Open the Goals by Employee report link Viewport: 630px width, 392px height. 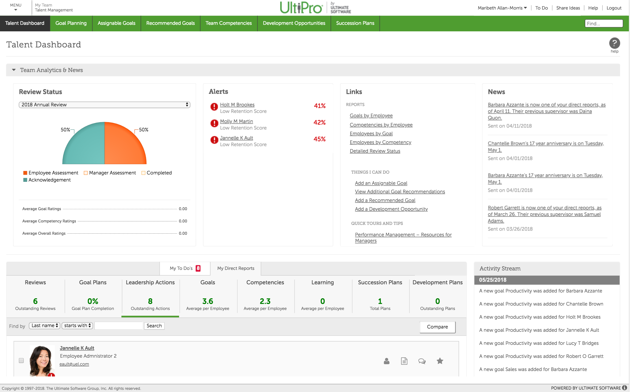(371, 116)
